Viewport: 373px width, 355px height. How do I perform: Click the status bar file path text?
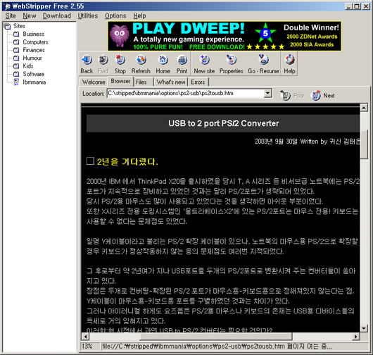tap(217, 346)
